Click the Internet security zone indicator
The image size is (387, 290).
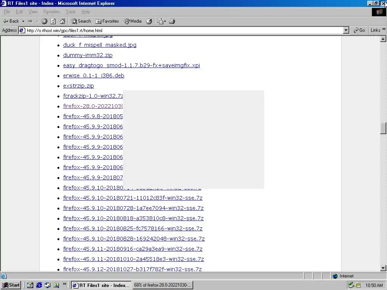coord(343,276)
